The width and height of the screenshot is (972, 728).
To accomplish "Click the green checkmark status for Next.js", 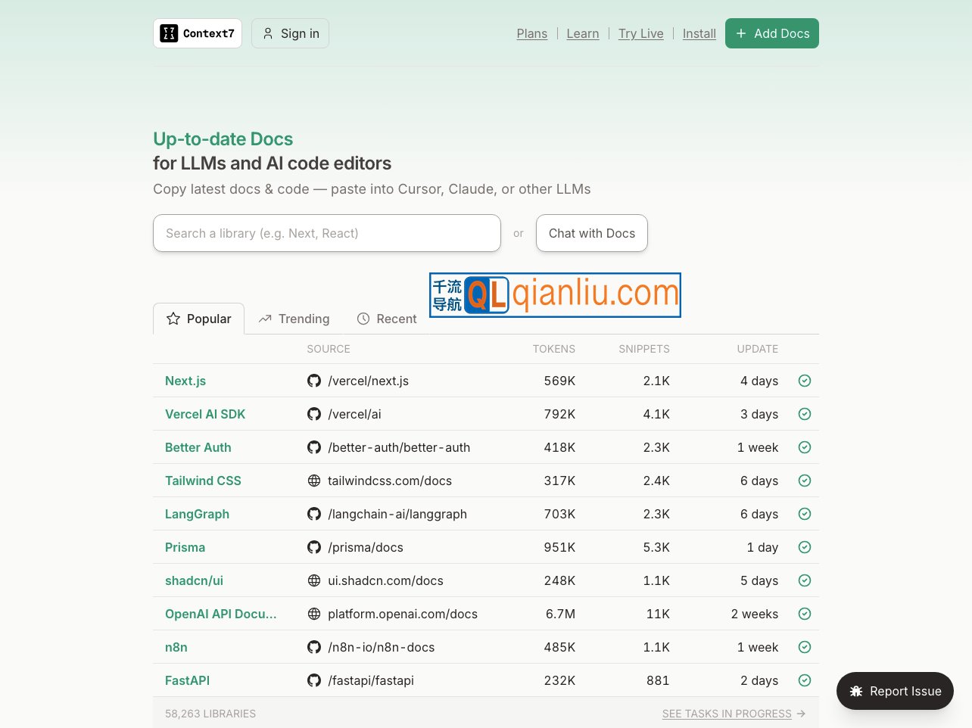I will [805, 381].
